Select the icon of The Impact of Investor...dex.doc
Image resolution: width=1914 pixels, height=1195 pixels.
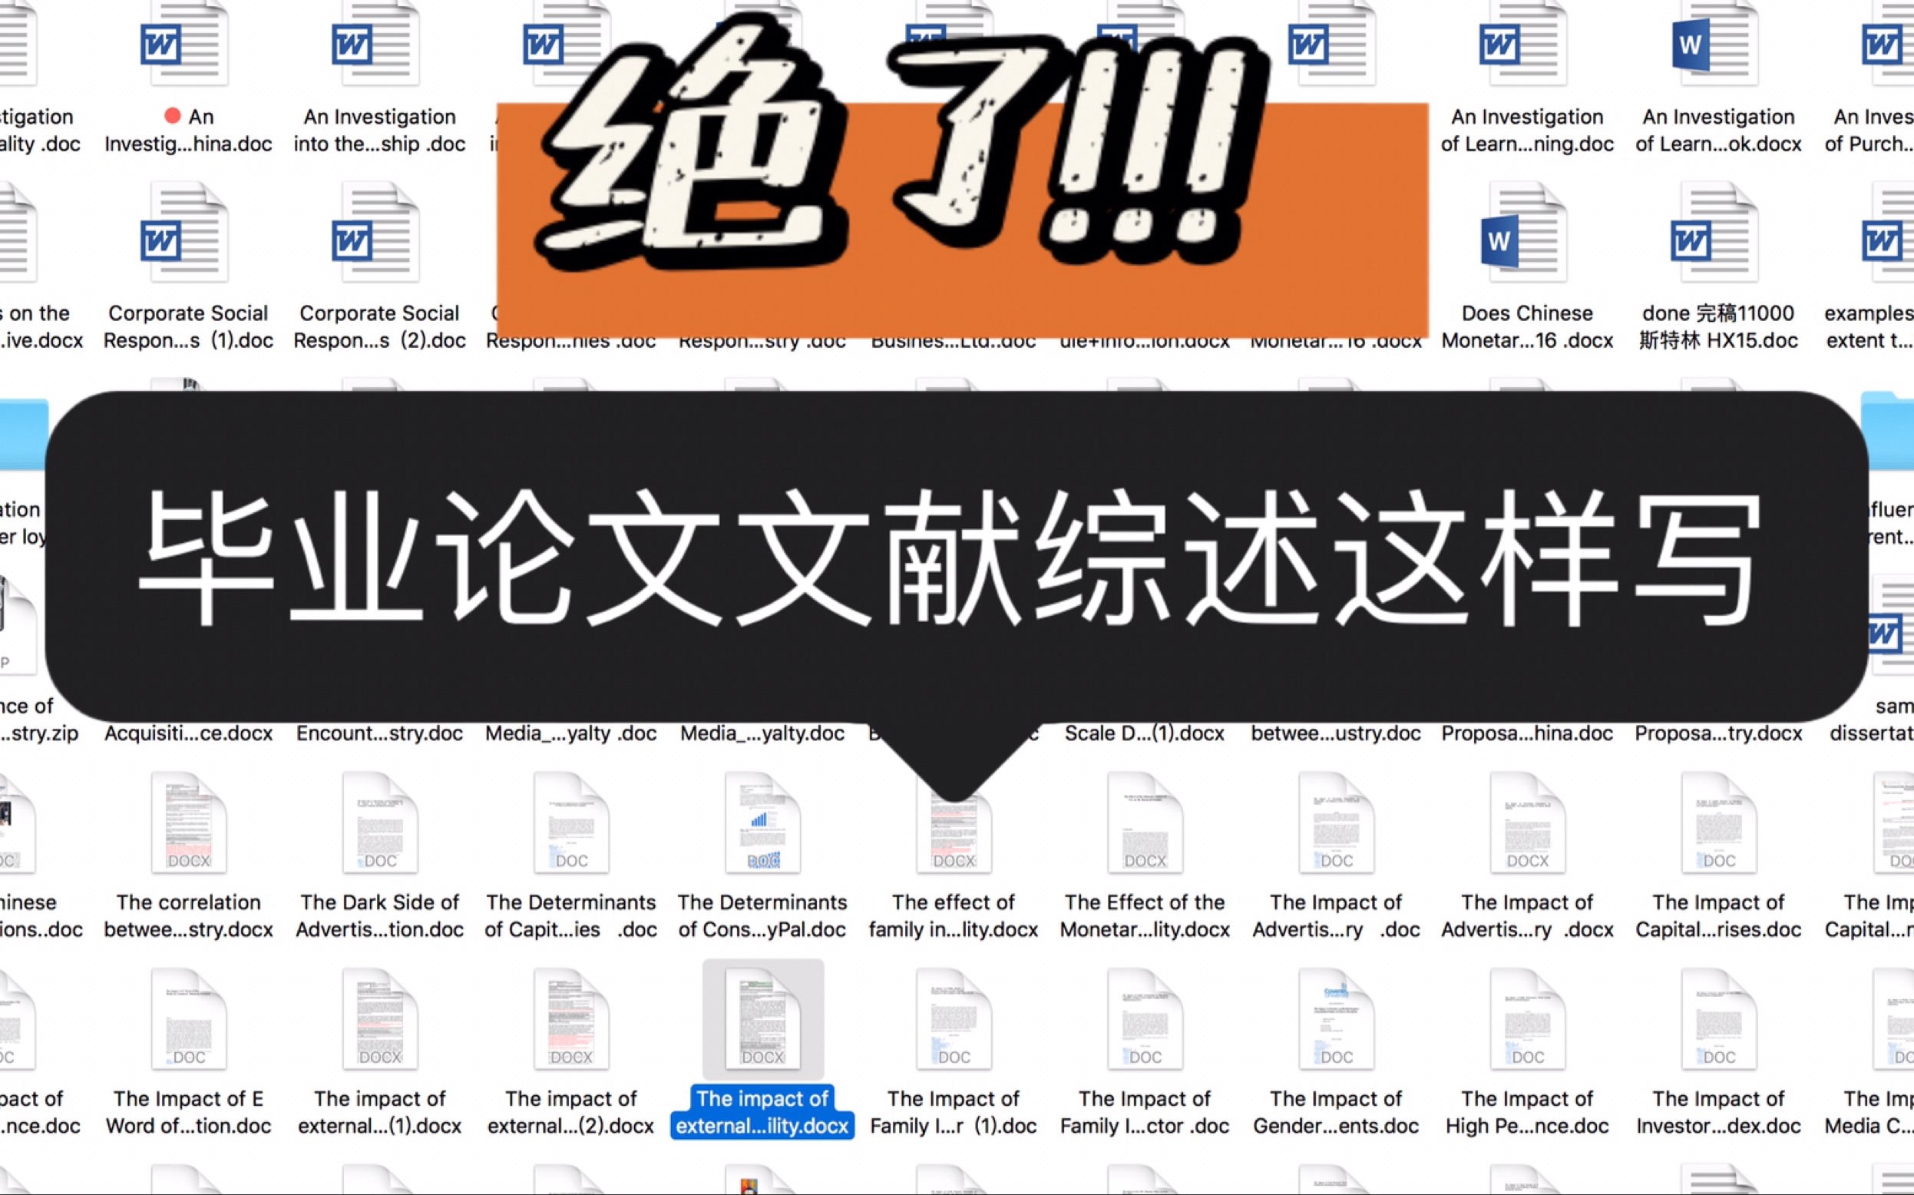1719,1020
